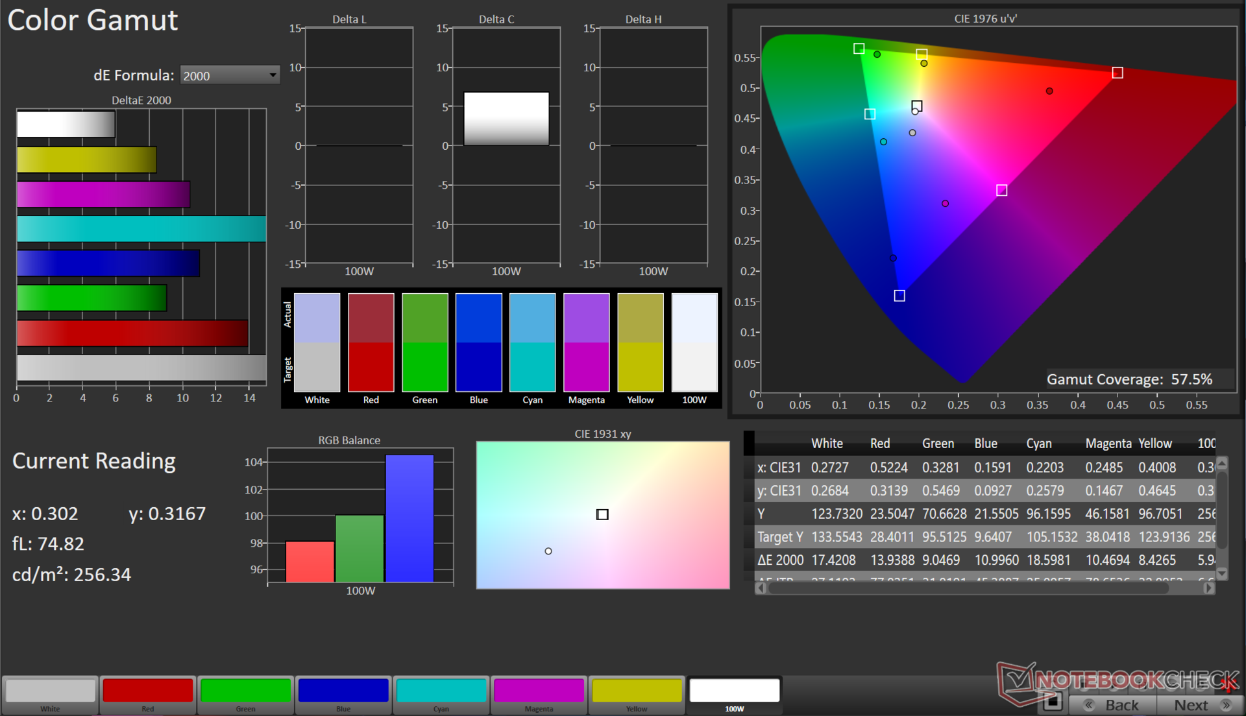Click the red target square in CIE 1976 chart
The width and height of the screenshot is (1246, 716).
[x=1117, y=73]
